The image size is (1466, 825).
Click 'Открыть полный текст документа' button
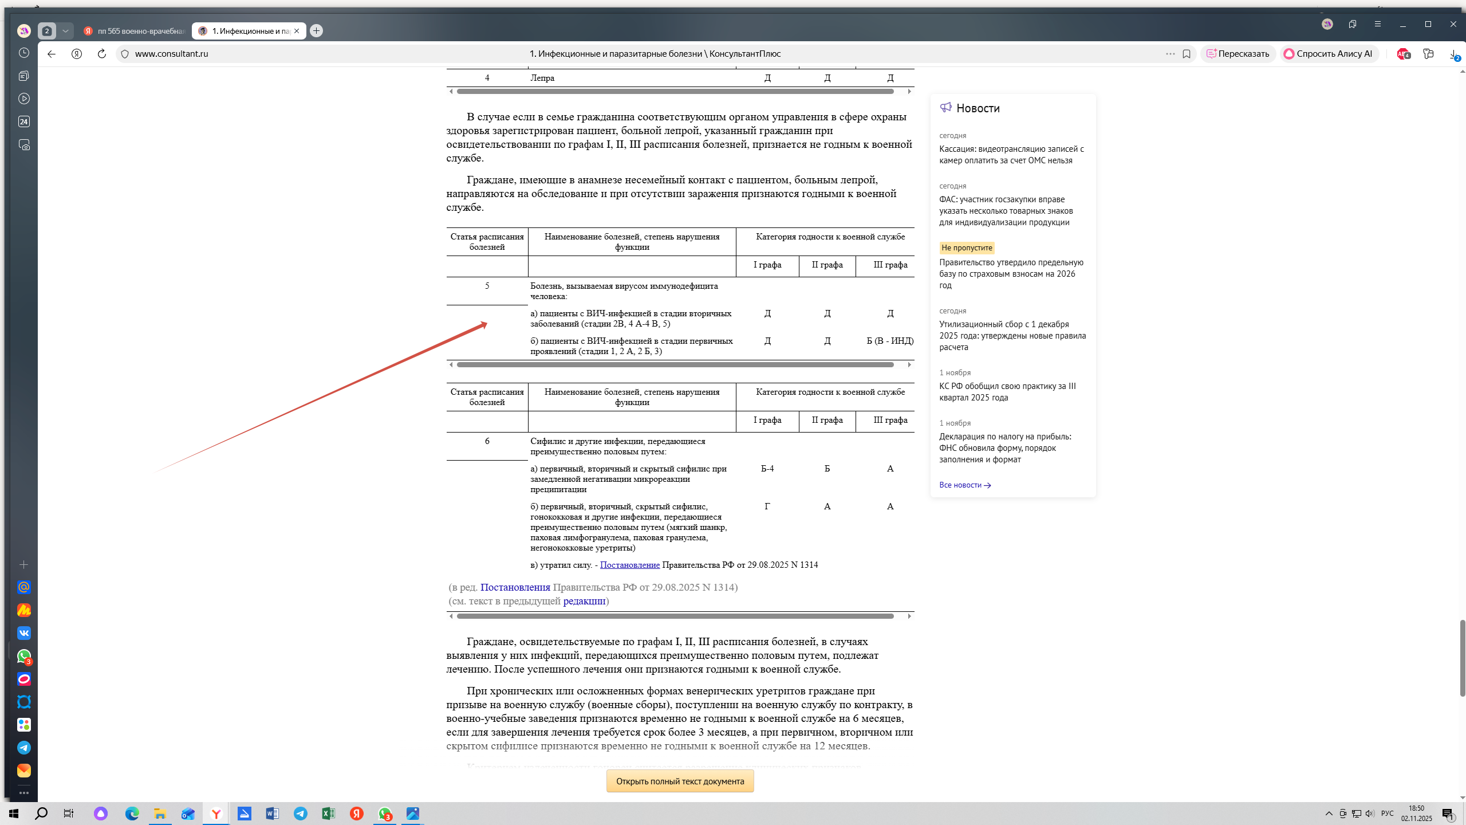tap(680, 781)
